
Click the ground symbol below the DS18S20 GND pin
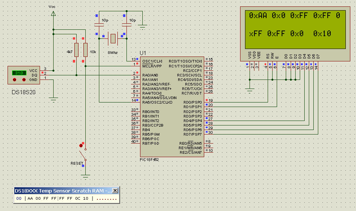pyautogui.click(x=53, y=99)
